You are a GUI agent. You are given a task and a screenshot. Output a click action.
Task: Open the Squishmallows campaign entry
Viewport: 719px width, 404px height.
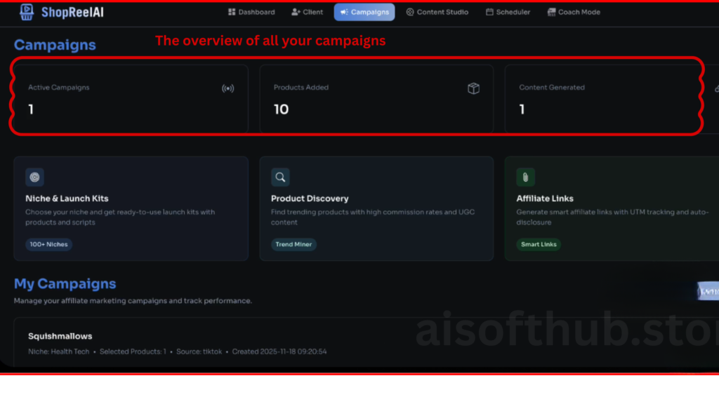[60, 336]
